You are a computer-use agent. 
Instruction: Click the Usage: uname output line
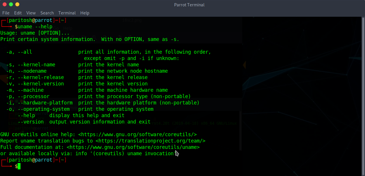tap(35, 33)
